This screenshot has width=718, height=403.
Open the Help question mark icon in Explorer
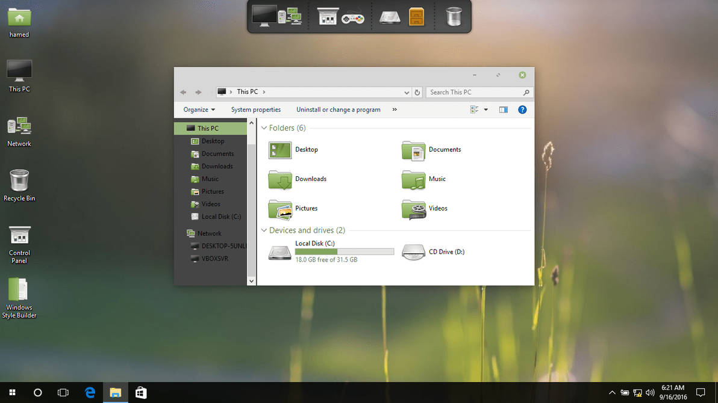[522, 109]
